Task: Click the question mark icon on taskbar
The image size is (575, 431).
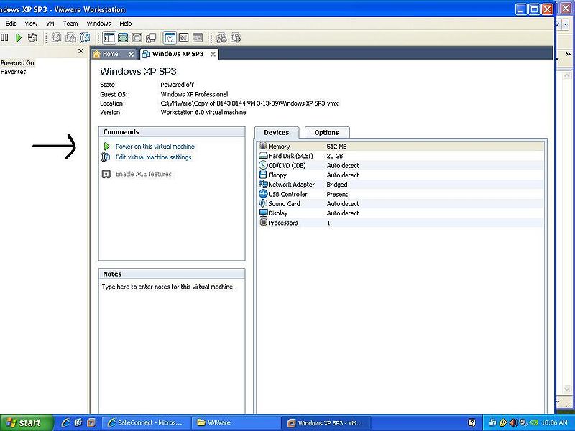Action: (472, 423)
